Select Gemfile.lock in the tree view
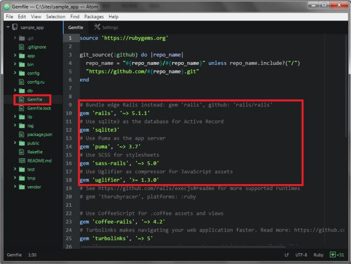The height and width of the screenshot is (264, 351). click(39, 108)
